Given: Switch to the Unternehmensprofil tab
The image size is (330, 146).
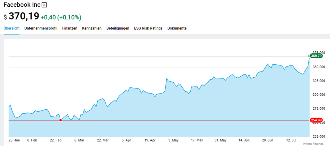Looking at the screenshot, I should click(x=41, y=28).
